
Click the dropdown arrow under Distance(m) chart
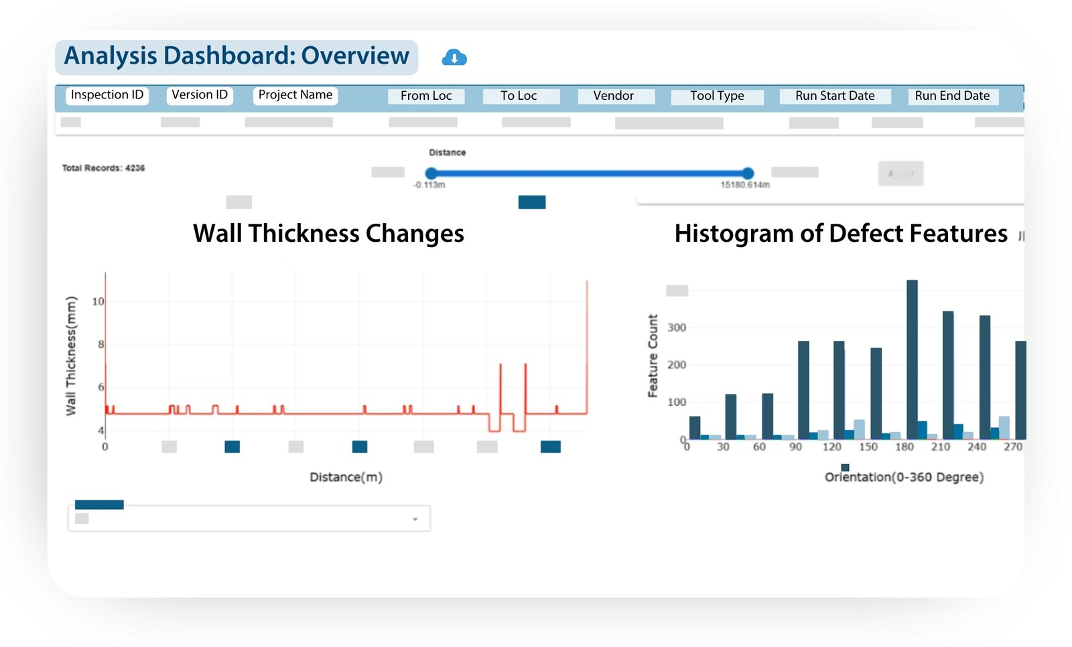415,519
